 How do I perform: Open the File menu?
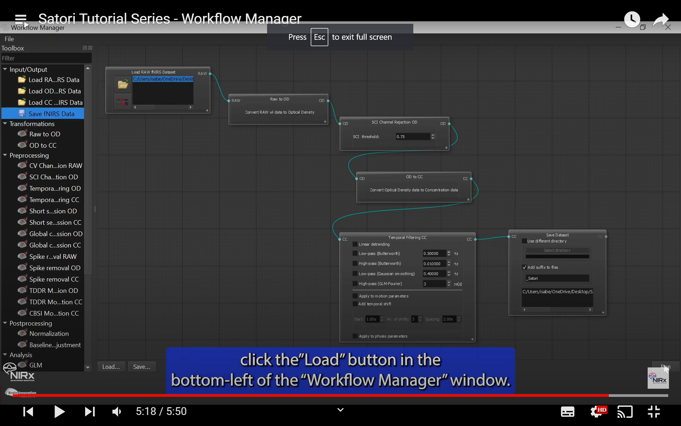pos(9,39)
